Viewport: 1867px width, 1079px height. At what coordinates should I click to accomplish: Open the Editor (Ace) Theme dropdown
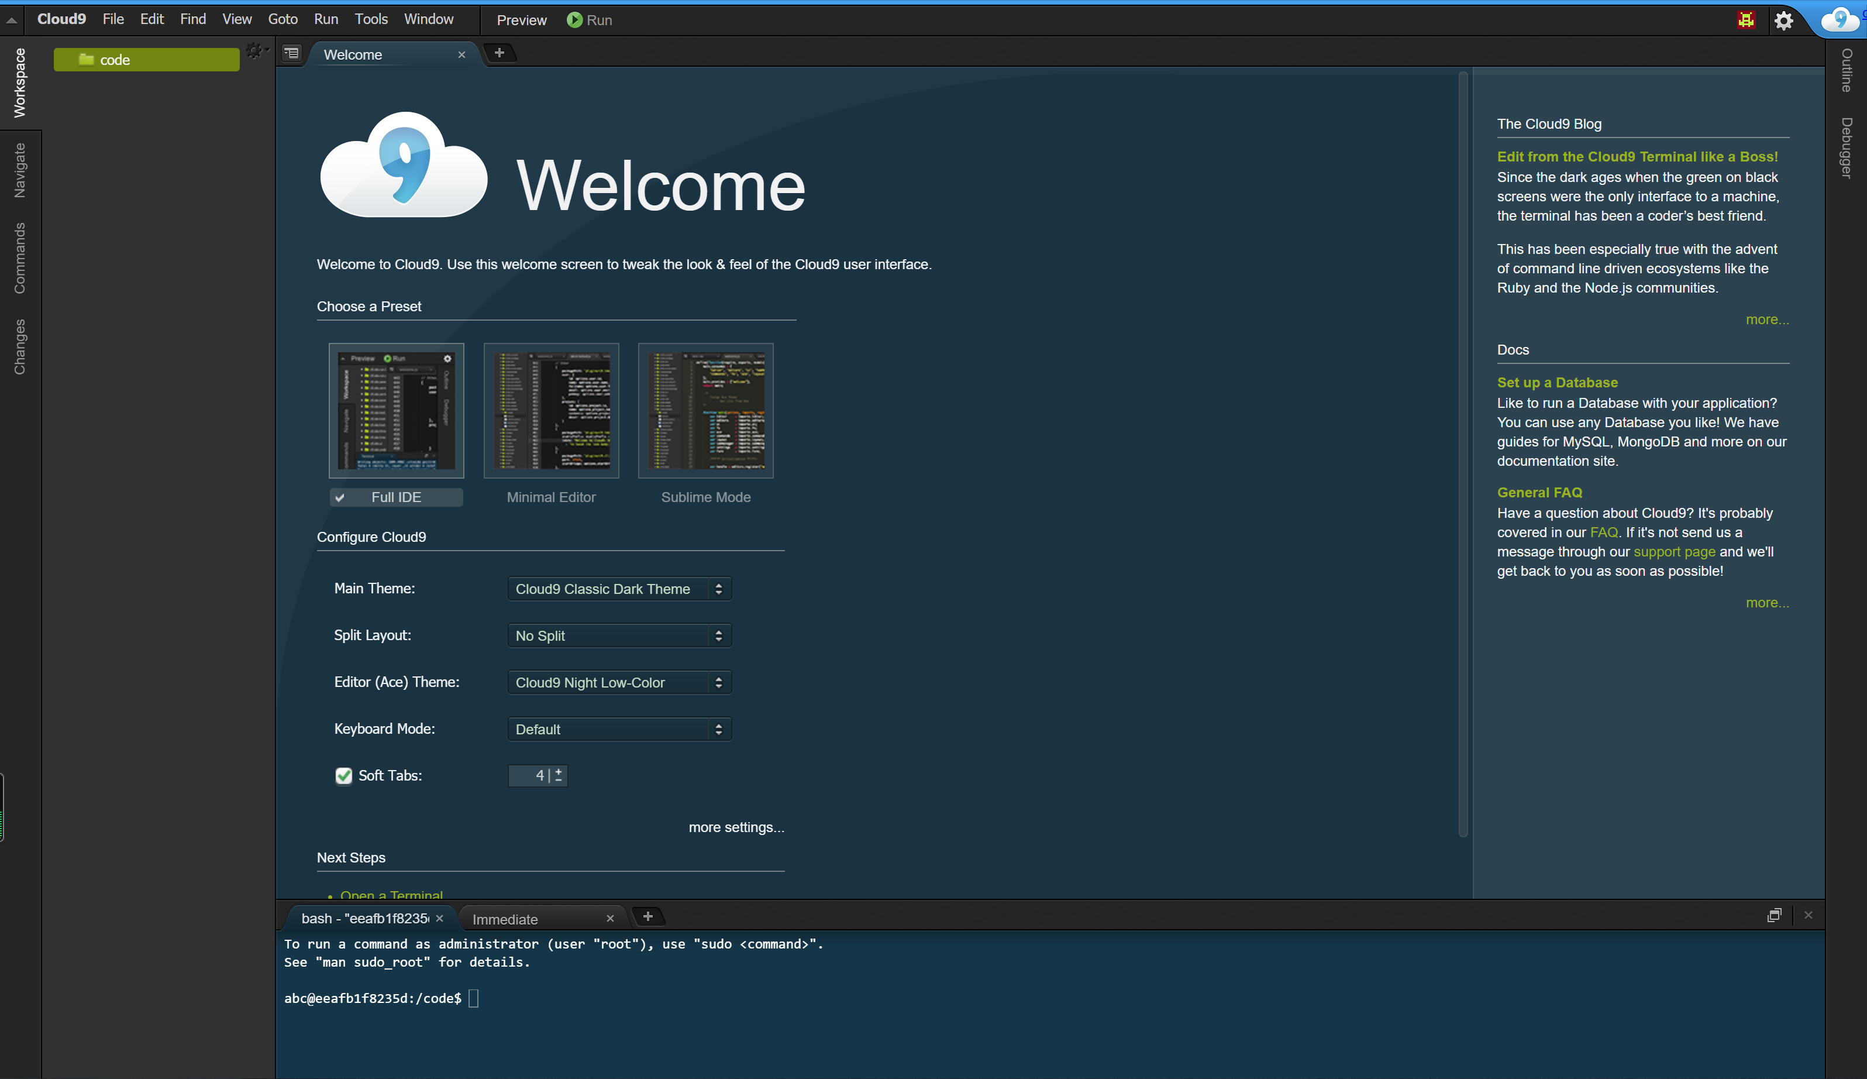click(619, 682)
